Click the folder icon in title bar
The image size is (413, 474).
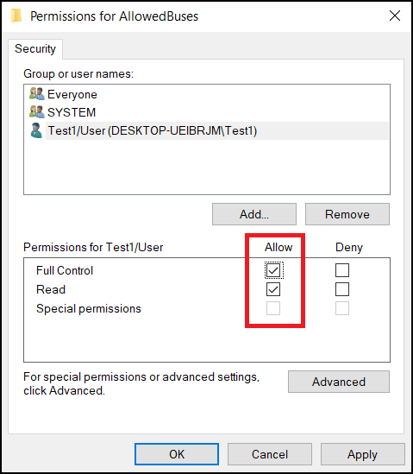pyautogui.click(x=16, y=16)
